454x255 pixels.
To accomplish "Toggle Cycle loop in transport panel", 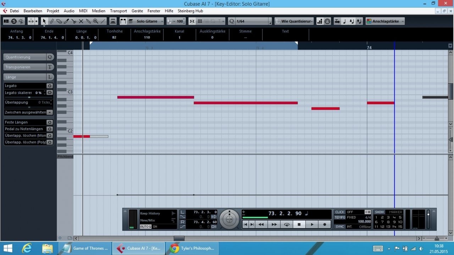I will pos(286,224).
